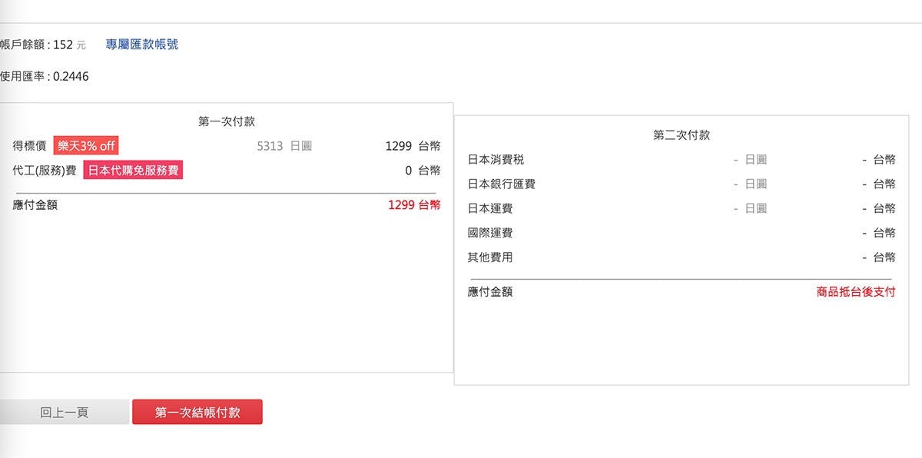
Task: Click the 日本運費 row label
Action: click(x=490, y=209)
